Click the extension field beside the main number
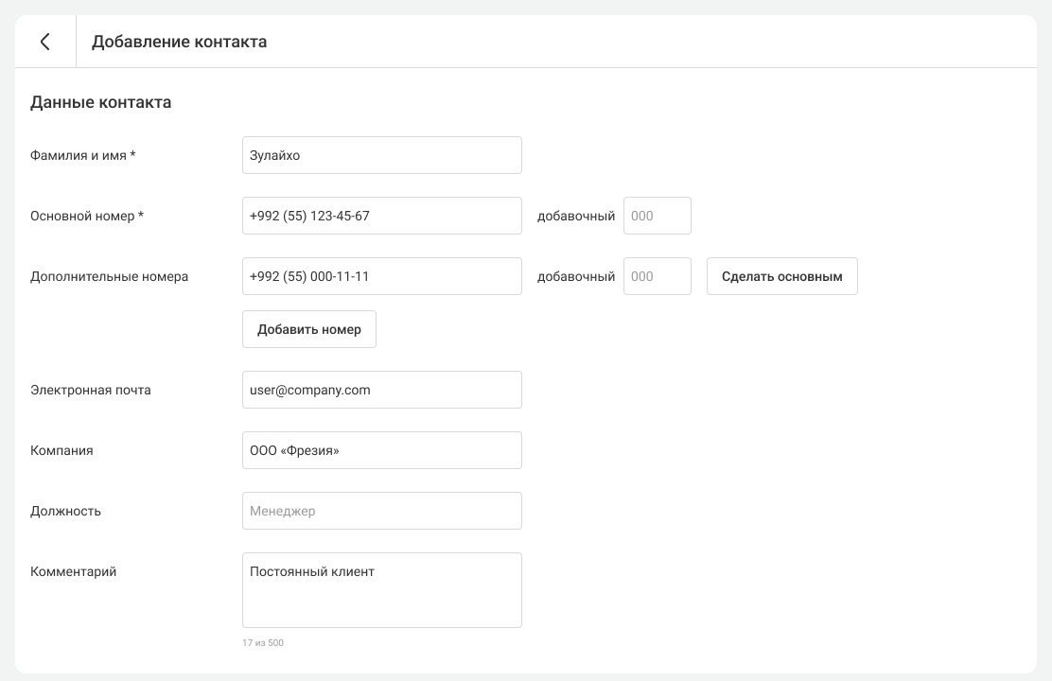Screen dimensions: 1052x681 657,216
